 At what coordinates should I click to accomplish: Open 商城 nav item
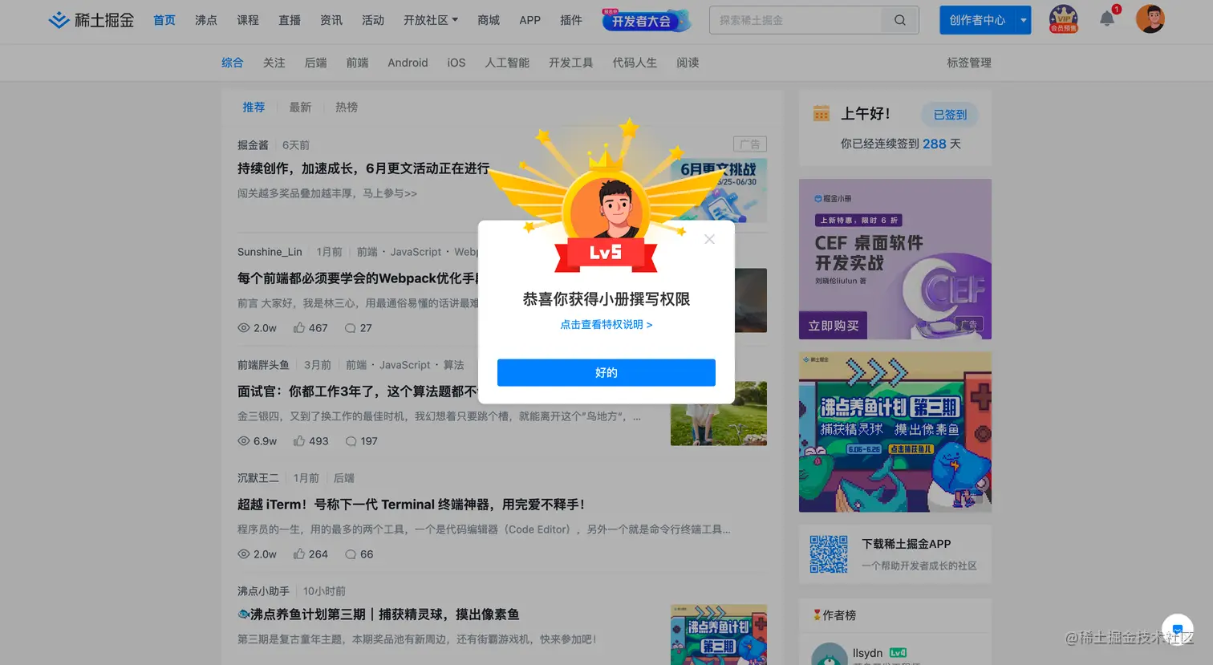pos(489,20)
